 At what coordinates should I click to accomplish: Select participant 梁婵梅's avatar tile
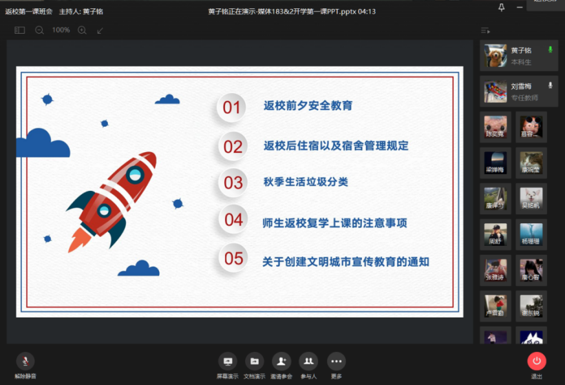coord(495,163)
